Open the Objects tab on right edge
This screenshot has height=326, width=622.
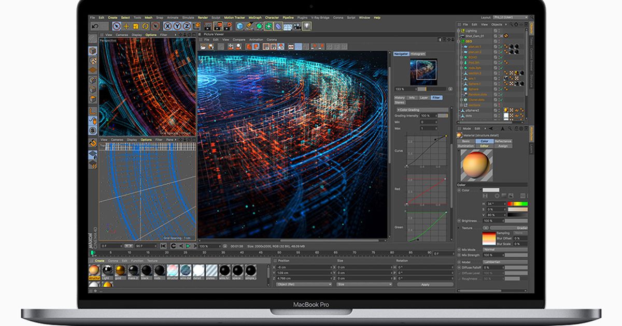(x=531, y=29)
